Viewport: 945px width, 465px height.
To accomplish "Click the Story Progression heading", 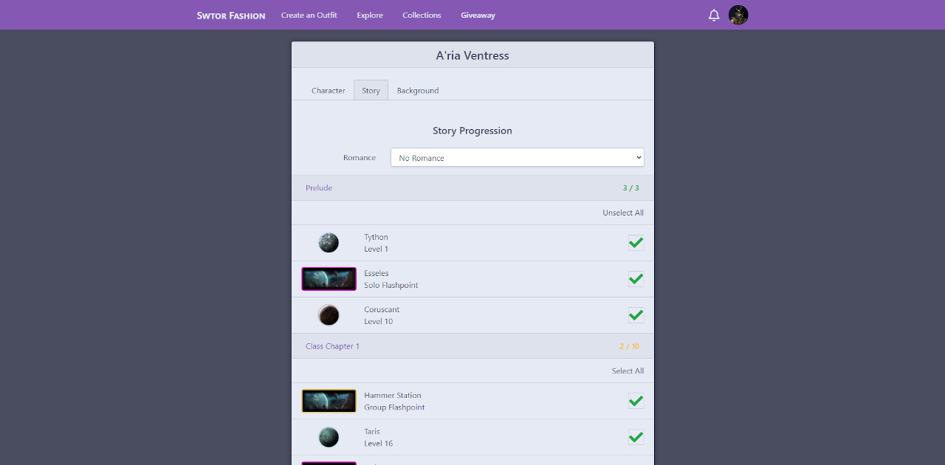I will click(472, 131).
